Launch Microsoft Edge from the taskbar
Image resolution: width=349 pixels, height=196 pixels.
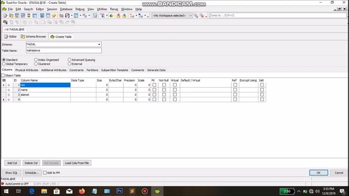pos(32,191)
